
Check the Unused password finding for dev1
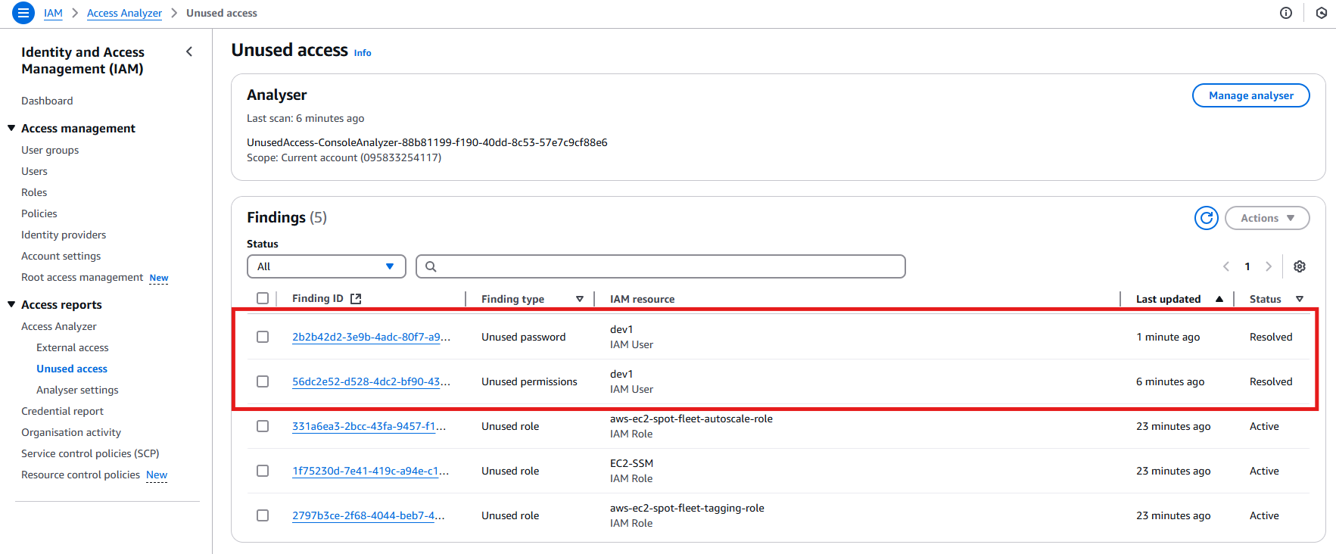263,337
